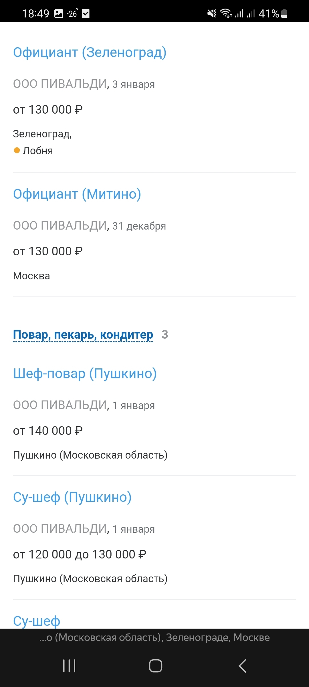Open the partially visible Су-шеф vacancy
Image resolution: width=309 pixels, height=687 pixels.
37,621
